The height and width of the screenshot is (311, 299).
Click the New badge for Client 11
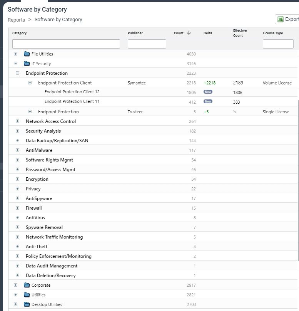(208, 101)
